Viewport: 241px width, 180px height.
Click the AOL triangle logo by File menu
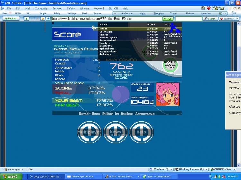pyautogui.click(x=3, y=8)
